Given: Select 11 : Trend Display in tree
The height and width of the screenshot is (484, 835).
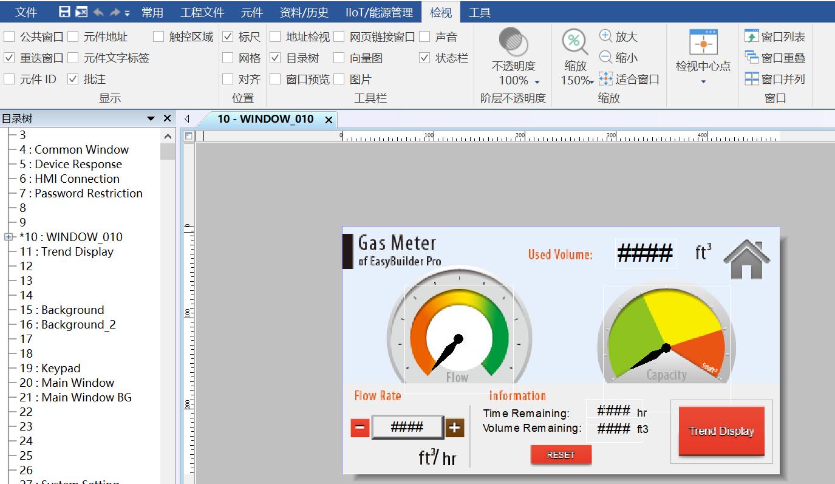Looking at the screenshot, I should point(66,251).
